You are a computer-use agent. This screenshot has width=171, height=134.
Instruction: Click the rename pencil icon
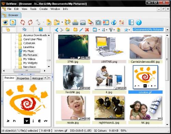(81, 30)
